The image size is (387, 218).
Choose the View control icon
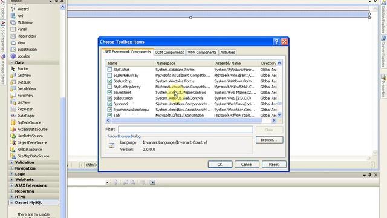coord(13,43)
